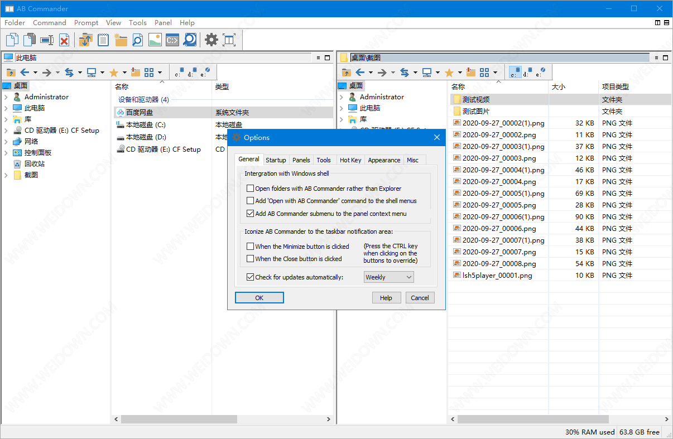This screenshot has height=439, width=673.
Task: Open the Command menu
Action: [50, 23]
